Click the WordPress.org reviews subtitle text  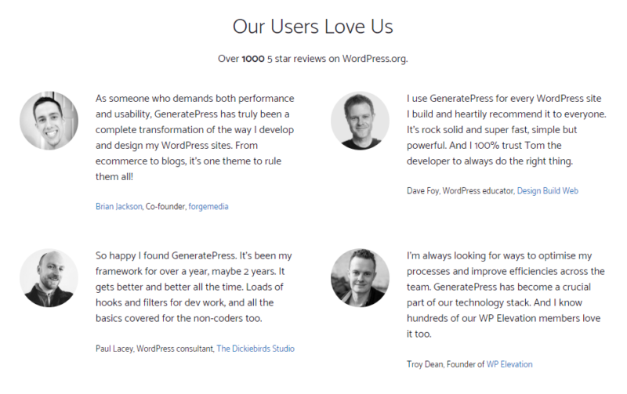click(x=313, y=59)
